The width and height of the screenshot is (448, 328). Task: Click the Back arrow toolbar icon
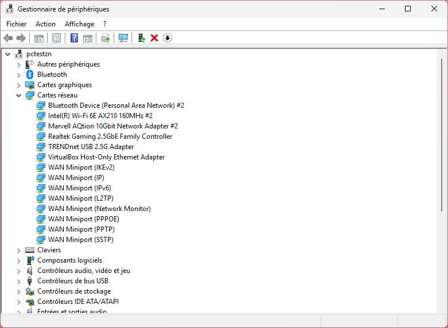8,38
